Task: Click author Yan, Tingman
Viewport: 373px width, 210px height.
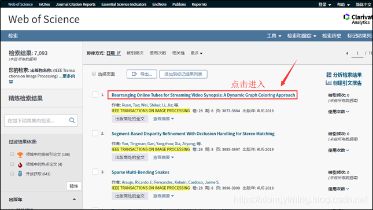Action: pos(134,143)
